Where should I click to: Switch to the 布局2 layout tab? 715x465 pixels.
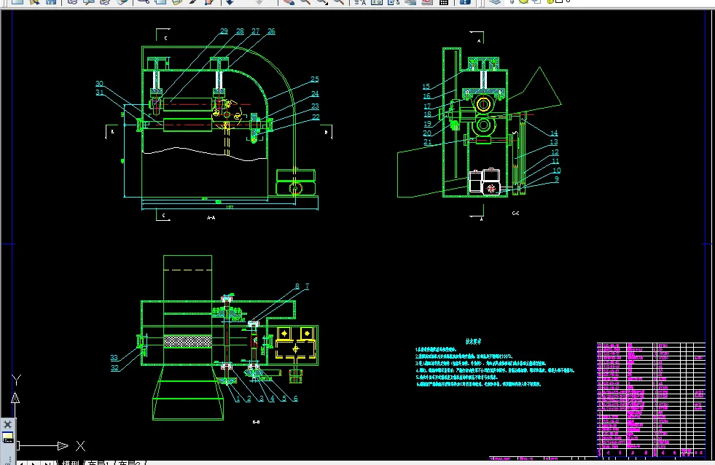pyautogui.click(x=129, y=463)
